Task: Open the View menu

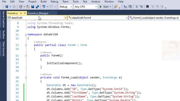Action: coord(21,2)
